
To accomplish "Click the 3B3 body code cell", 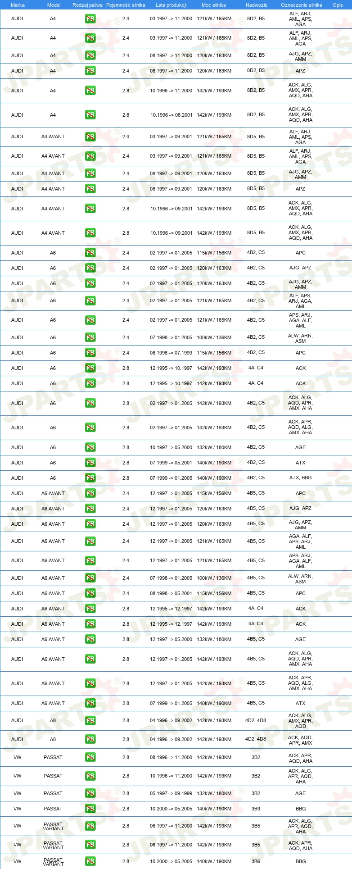I will coord(256,809).
